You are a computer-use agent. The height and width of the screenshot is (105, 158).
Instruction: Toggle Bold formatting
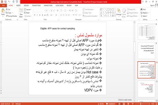[35, 15]
